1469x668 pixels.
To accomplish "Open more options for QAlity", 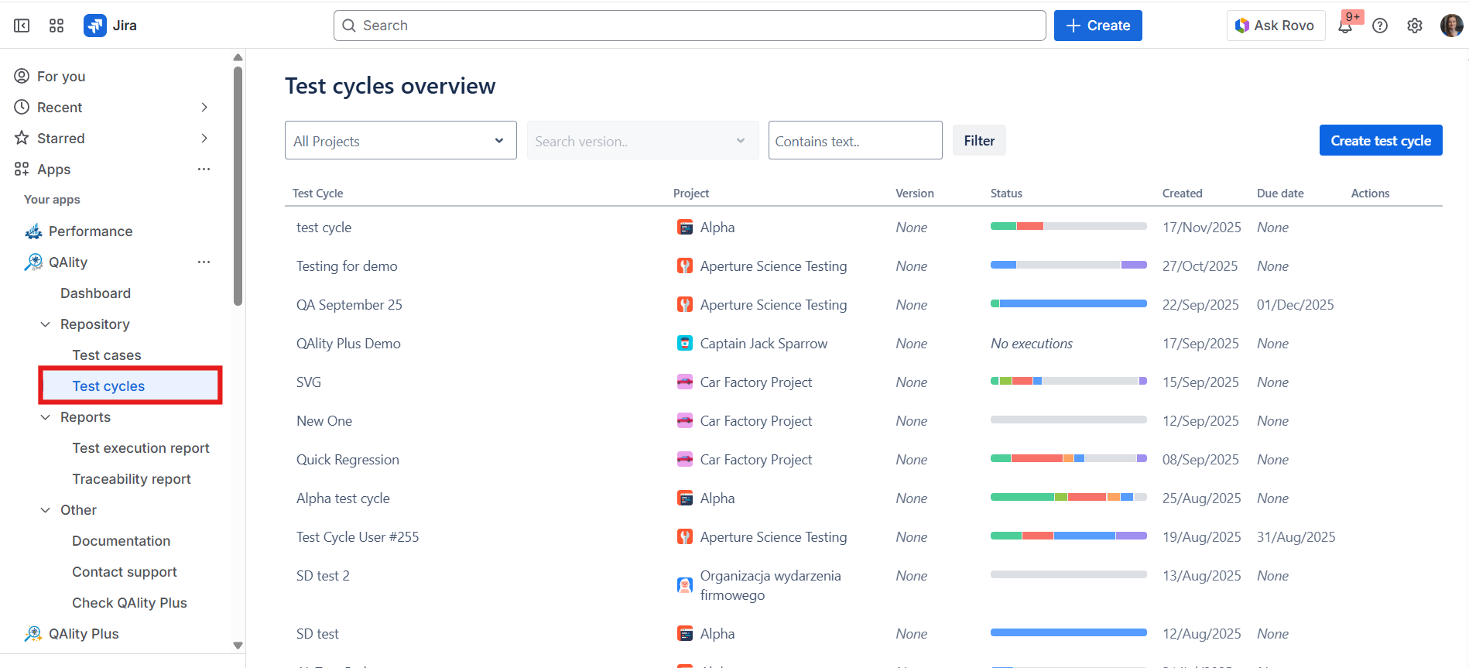I will pos(204,262).
